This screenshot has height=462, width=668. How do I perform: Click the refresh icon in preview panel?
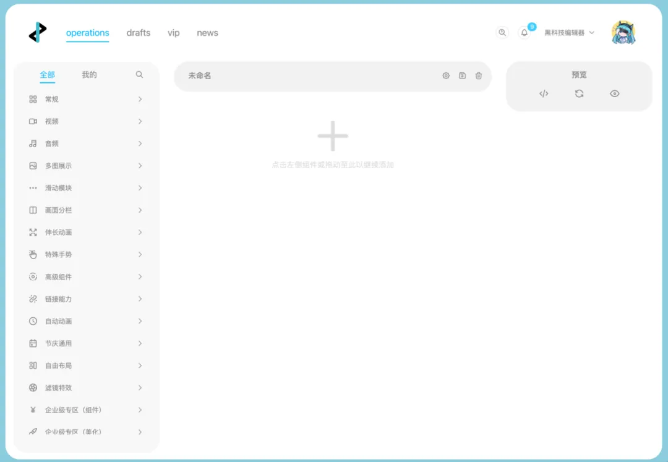[x=579, y=94]
